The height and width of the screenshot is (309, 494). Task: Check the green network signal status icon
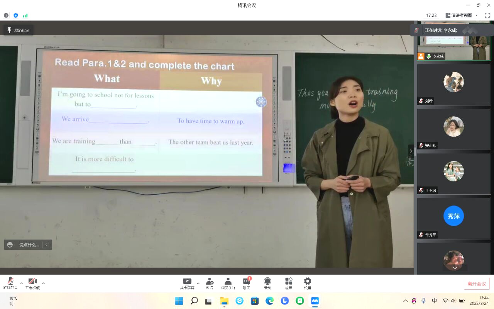pyautogui.click(x=25, y=15)
